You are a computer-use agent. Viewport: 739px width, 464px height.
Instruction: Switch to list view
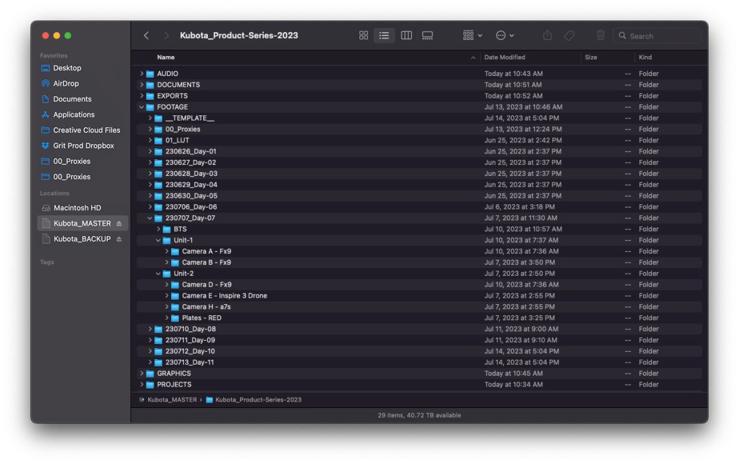tap(384, 35)
